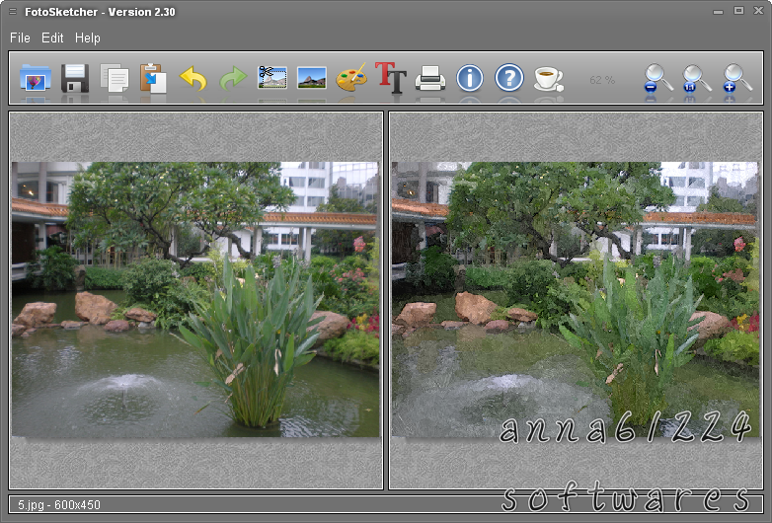
Task: Click the 5.jpg - 600x450 status text
Action: tap(59, 505)
